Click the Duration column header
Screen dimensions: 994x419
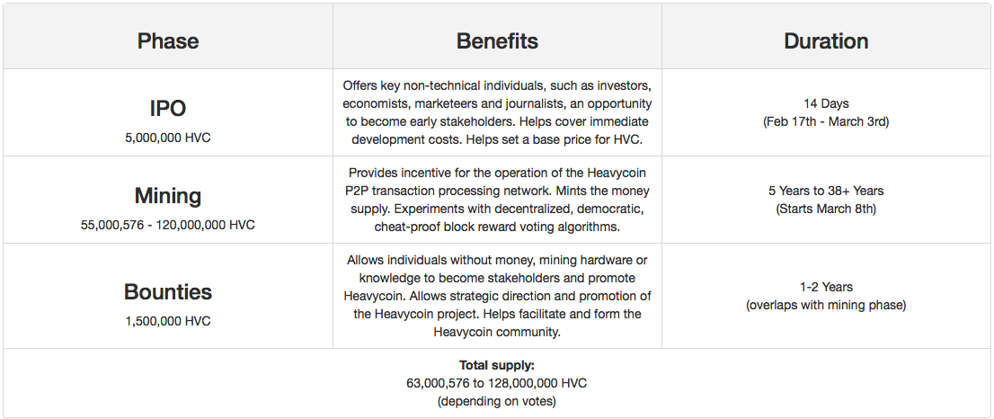click(826, 41)
